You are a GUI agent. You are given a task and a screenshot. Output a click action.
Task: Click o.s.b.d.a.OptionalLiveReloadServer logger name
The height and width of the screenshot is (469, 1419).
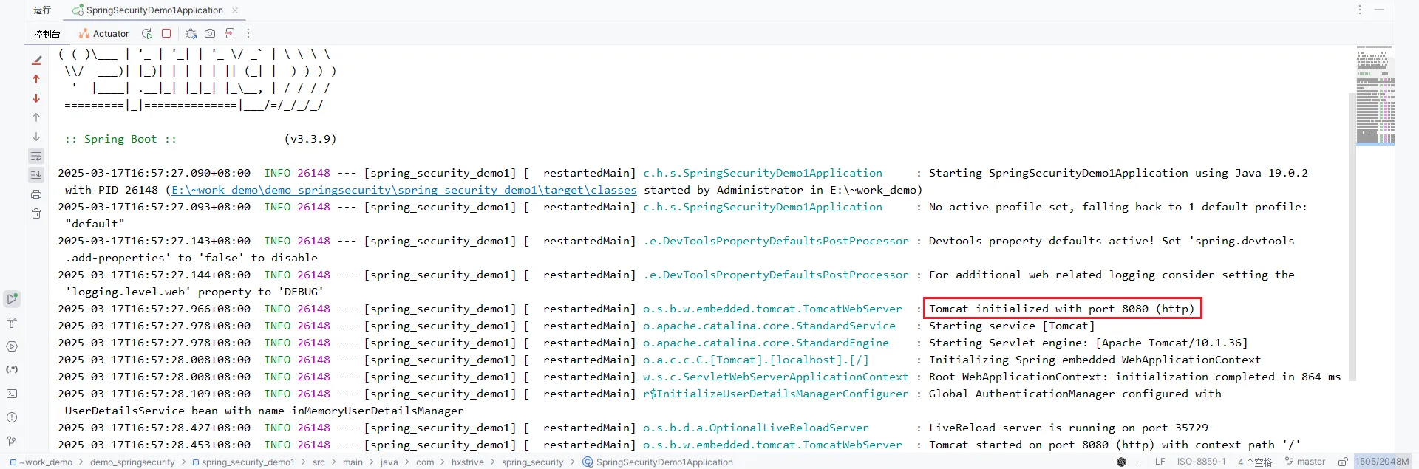755,428
